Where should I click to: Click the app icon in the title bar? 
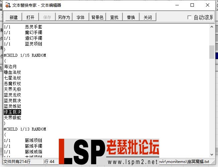[x=8, y=5]
